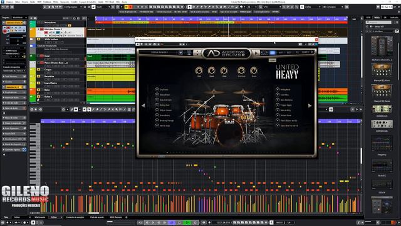Open the Arquivo menu
This screenshot has width=401, height=226.
click(x=9, y=2)
